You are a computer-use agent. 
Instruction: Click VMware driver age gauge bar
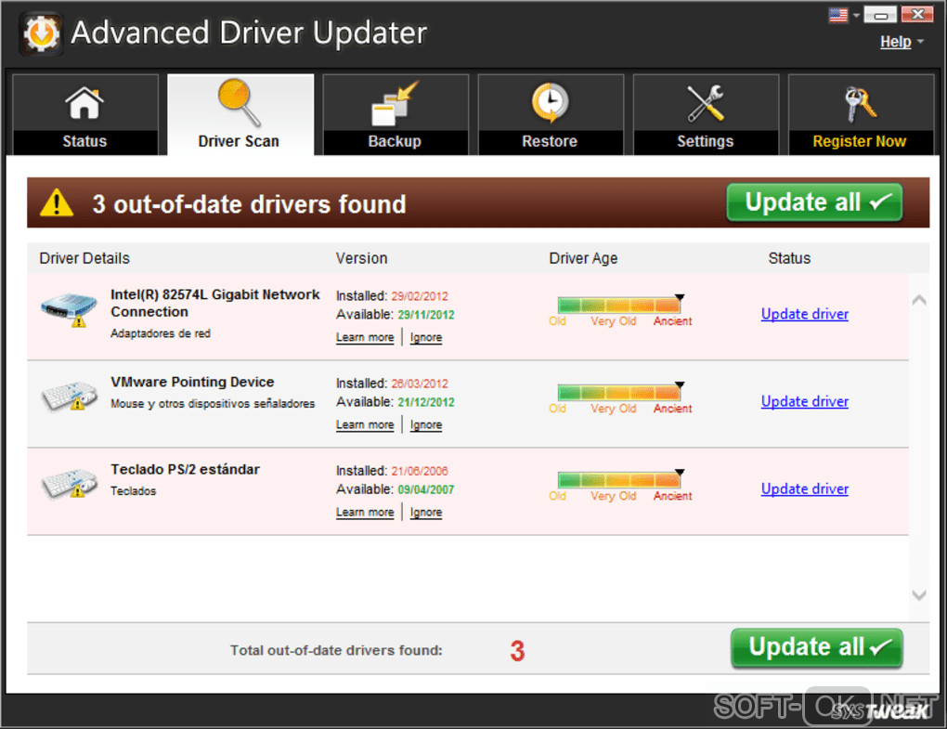tap(619, 393)
